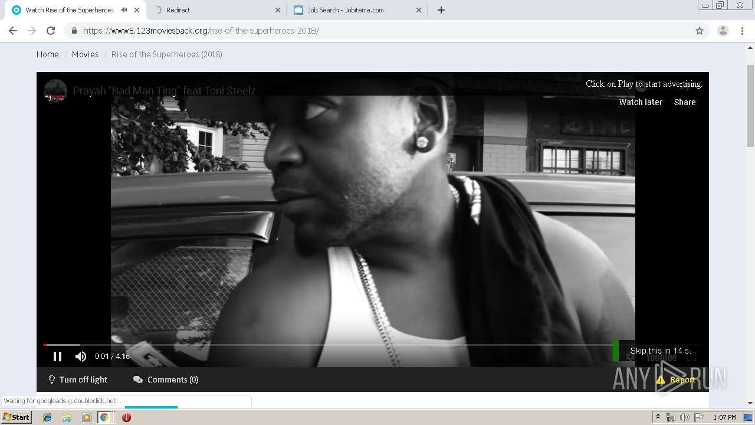Viewport: 755px width, 425px height.
Task: Go to Home breadcrumb
Action: pyautogui.click(x=48, y=54)
